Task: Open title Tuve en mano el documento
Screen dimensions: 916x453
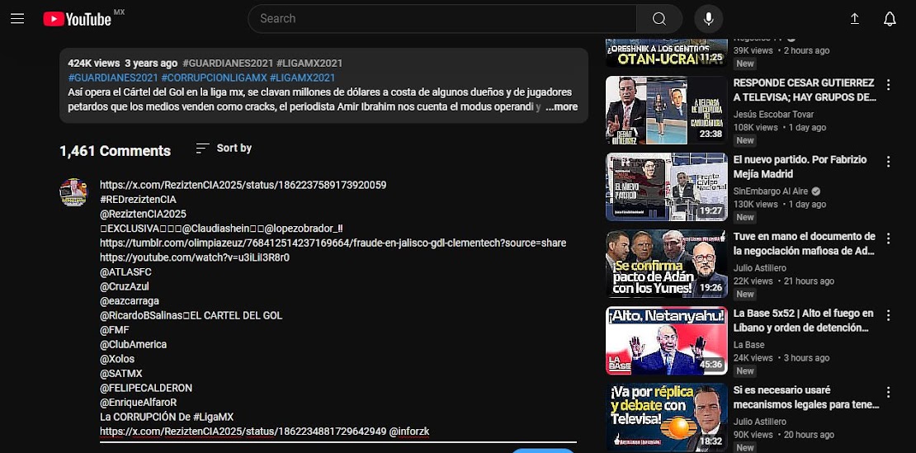Action: [x=805, y=244]
